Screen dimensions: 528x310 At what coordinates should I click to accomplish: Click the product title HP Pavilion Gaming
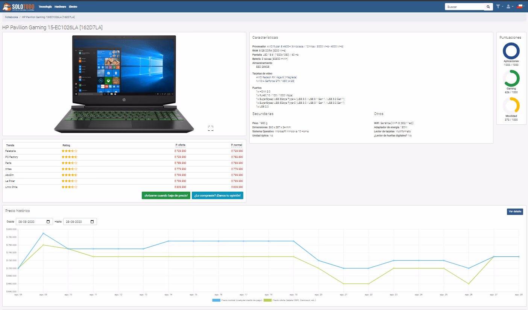pos(52,27)
